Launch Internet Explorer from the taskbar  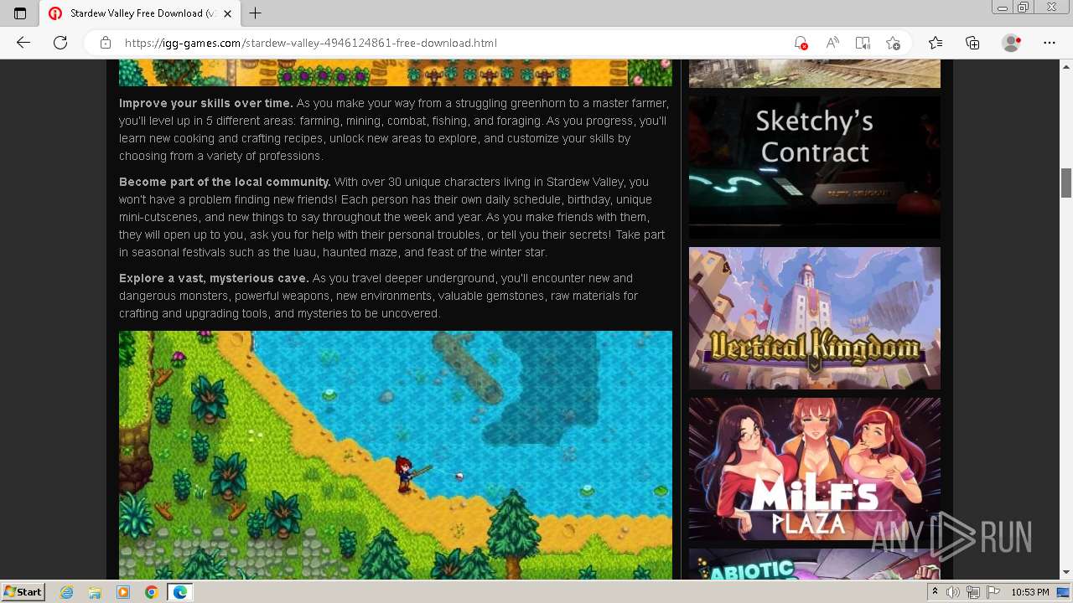tap(67, 592)
